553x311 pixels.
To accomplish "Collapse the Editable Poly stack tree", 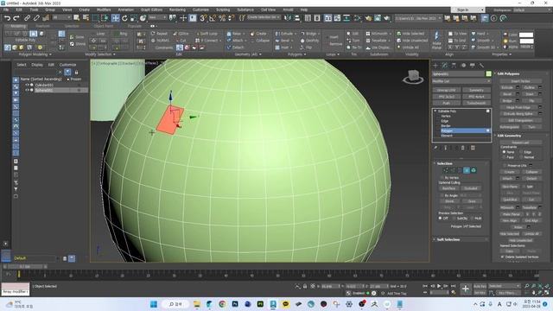I will (x=435, y=111).
